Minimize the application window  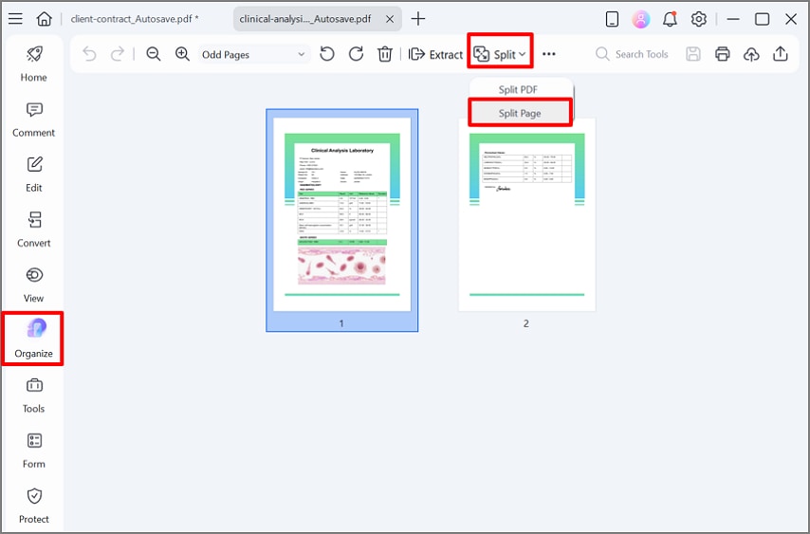pos(733,19)
